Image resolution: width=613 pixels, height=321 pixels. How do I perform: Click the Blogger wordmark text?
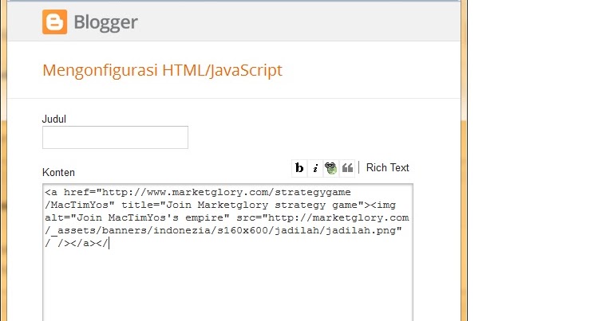[105, 22]
